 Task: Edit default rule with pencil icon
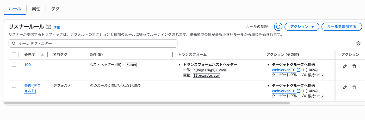(345, 88)
